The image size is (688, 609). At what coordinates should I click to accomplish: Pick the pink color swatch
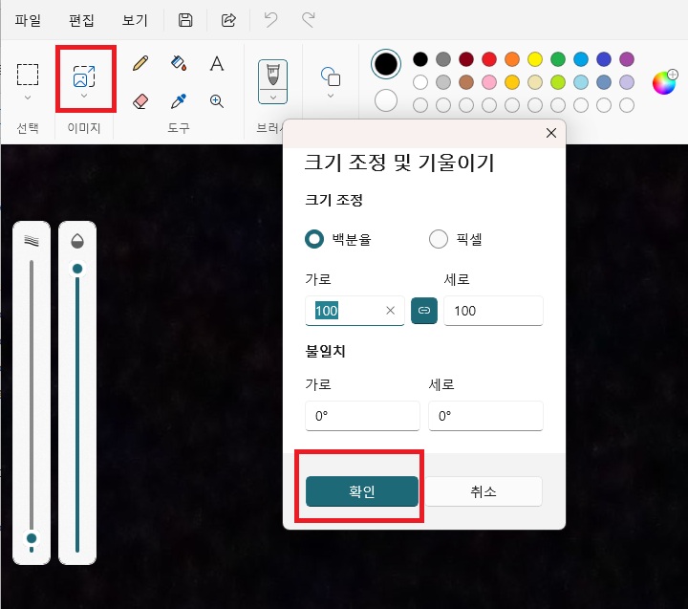[x=489, y=82]
